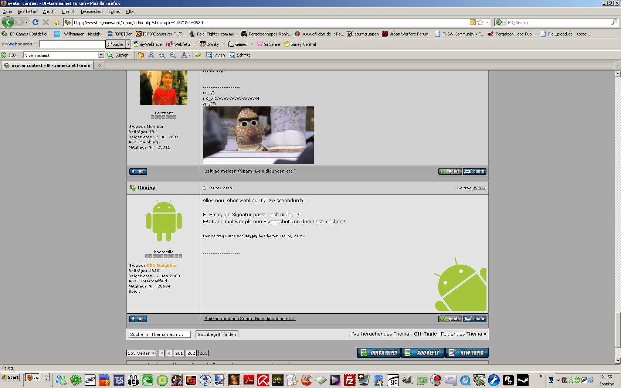The image size is (621, 388).
Task: Expand the Suche button dropdown arrow
Action: pyautogui.click(x=128, y=44)
